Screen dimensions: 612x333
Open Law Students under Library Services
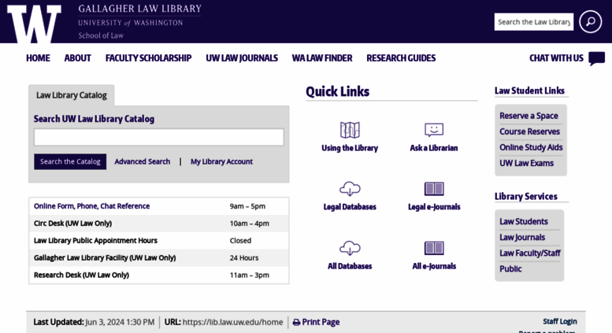[x=524, y=221]
